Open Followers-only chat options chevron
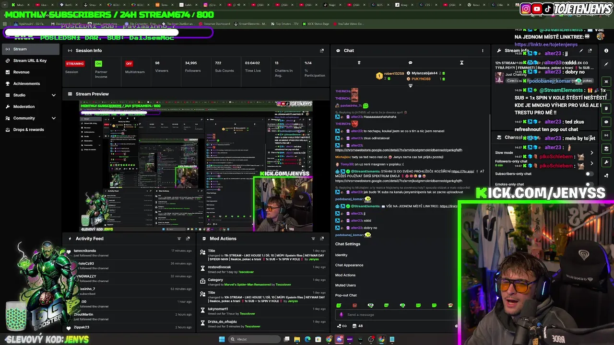Image resolution: width=614 pixels, height=345 pixels. (591, 163)
